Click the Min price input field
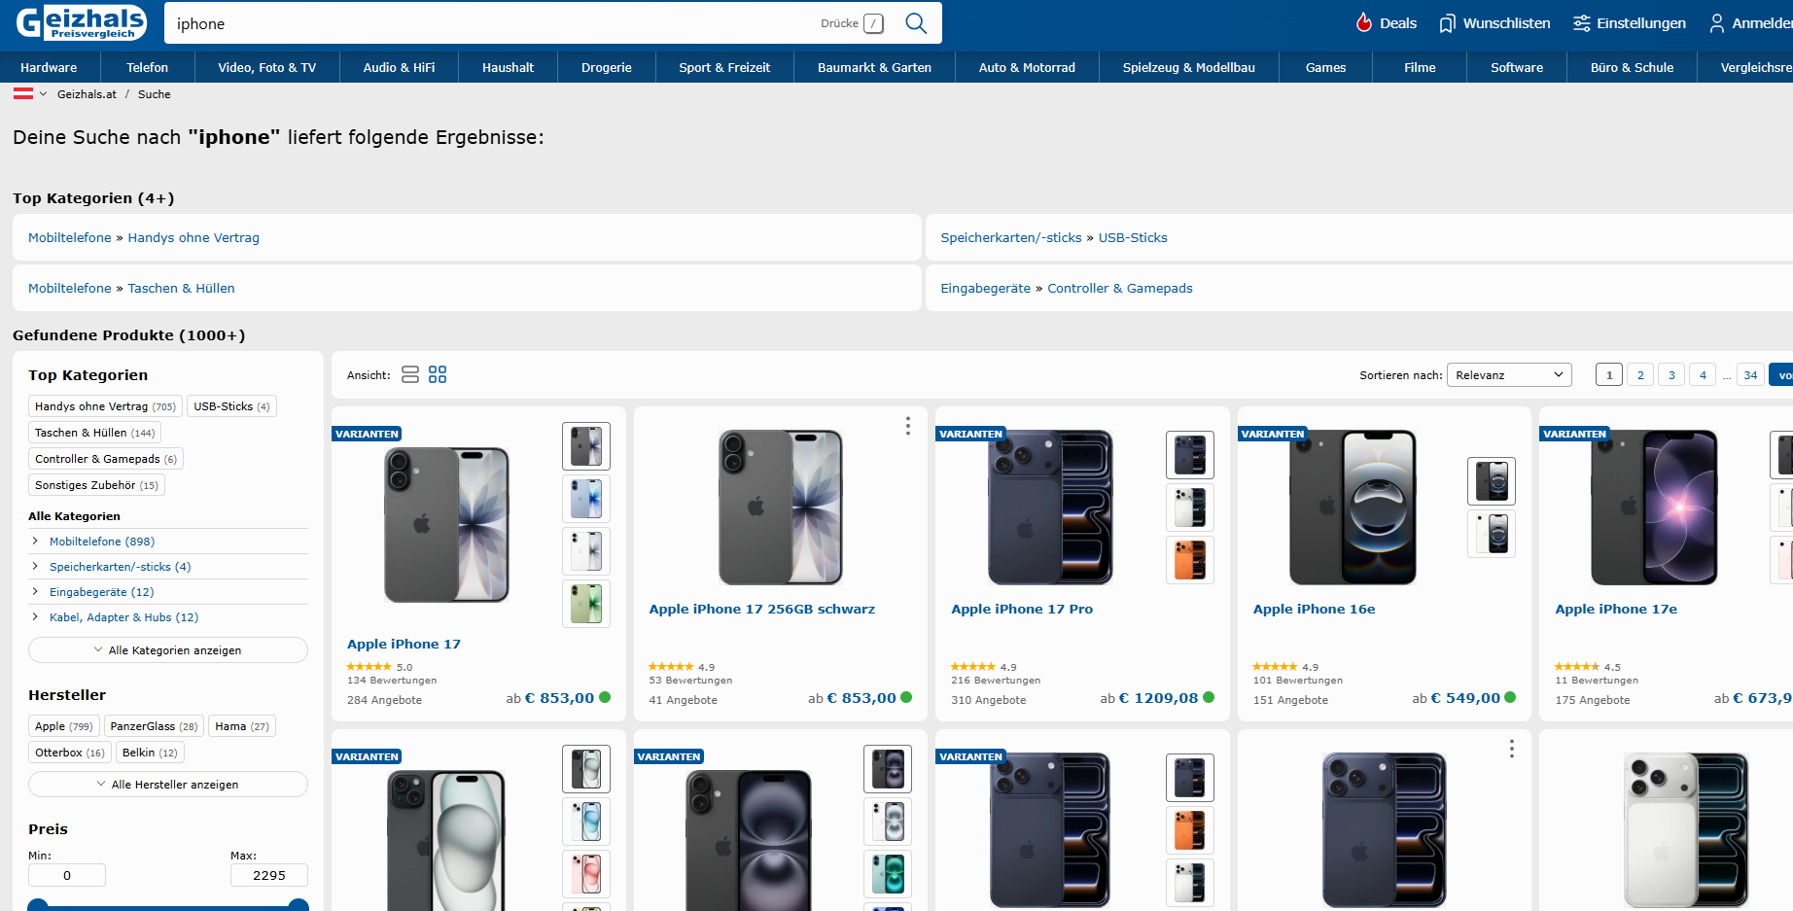This screenshot has height=911, width=1793. pos(67,875)
